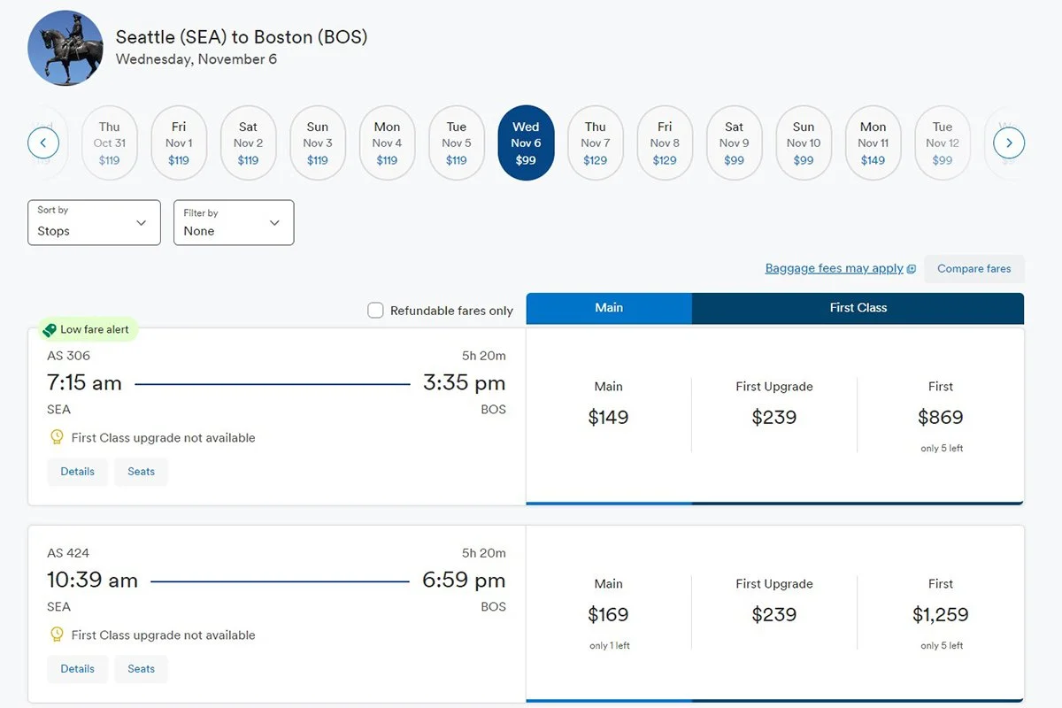Image resolution: width=1062 pixels, height=708 pixels.
Task: Click the Boston statue destination photo
Action: [x=65, y=48]
